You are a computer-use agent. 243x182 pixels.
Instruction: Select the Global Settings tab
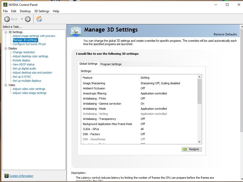(88, 64)
